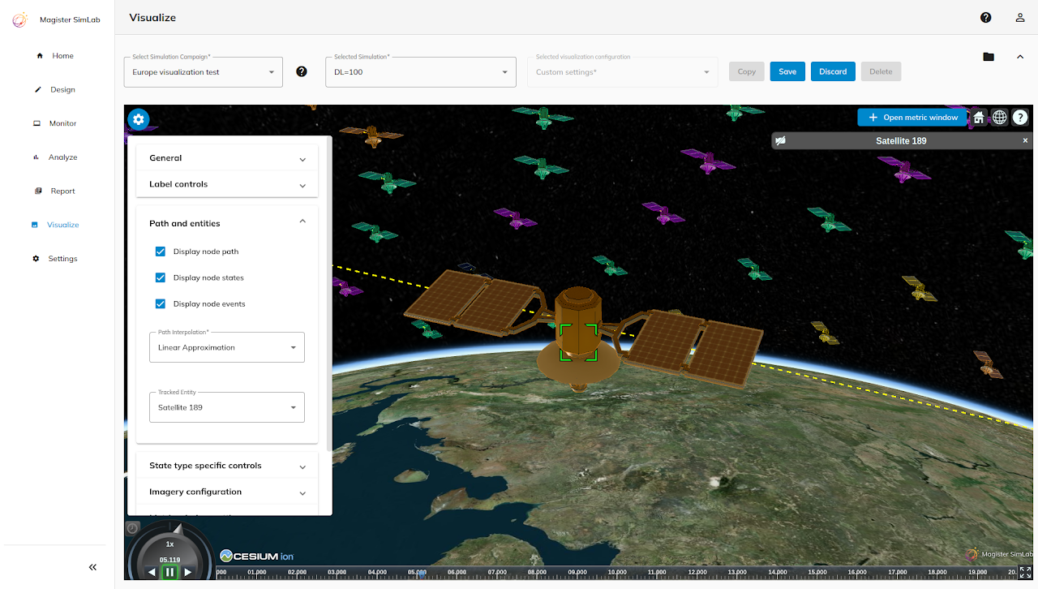
Task: Collapse the left sidebar with double chevron
Action: pyautogui.click(x=92, y=567)
